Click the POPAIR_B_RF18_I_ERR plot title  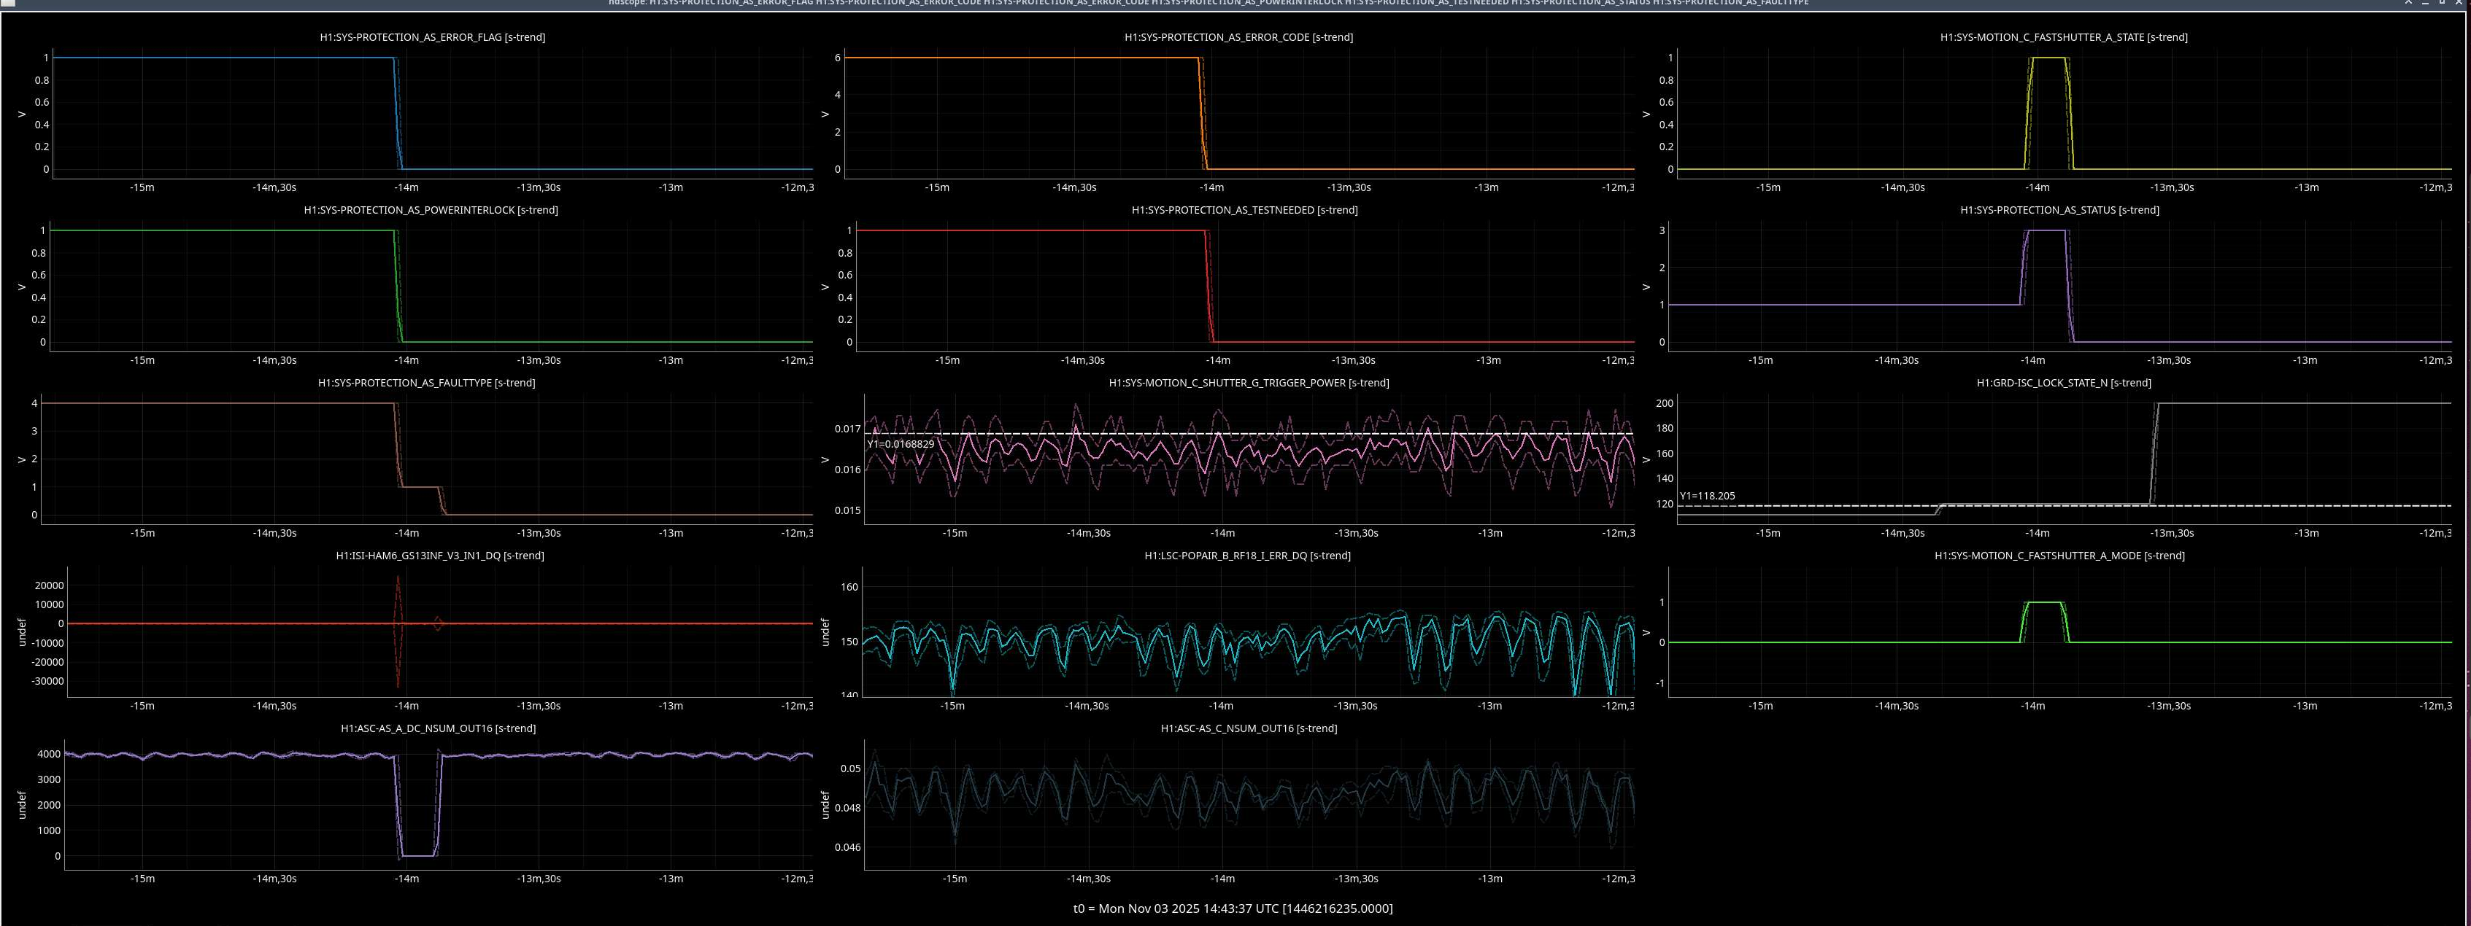[x=1247, y=555]
